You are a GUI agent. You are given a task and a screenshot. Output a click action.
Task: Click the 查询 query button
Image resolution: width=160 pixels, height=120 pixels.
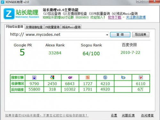(120, 35)
